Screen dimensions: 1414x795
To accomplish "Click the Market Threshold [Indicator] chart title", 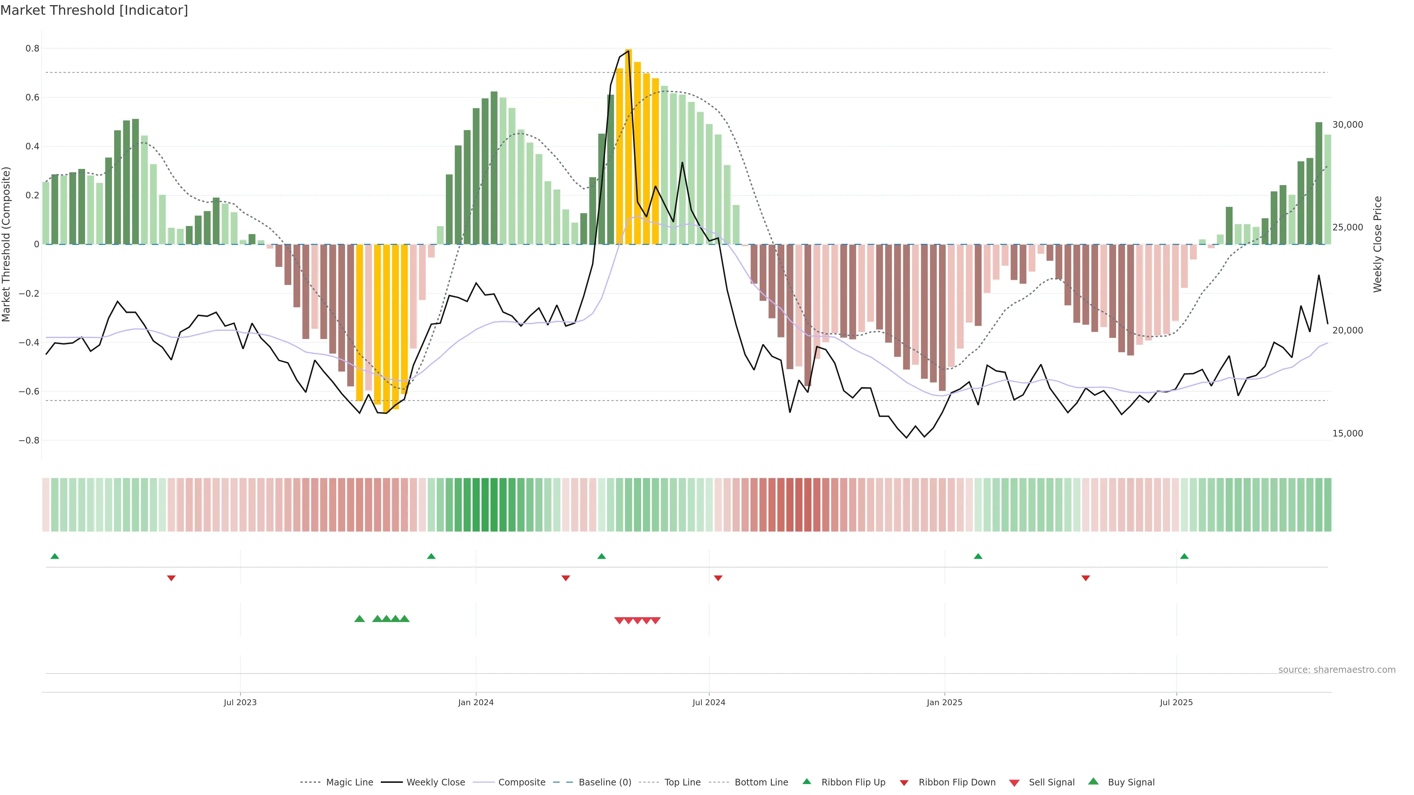I will coord(94,10).
